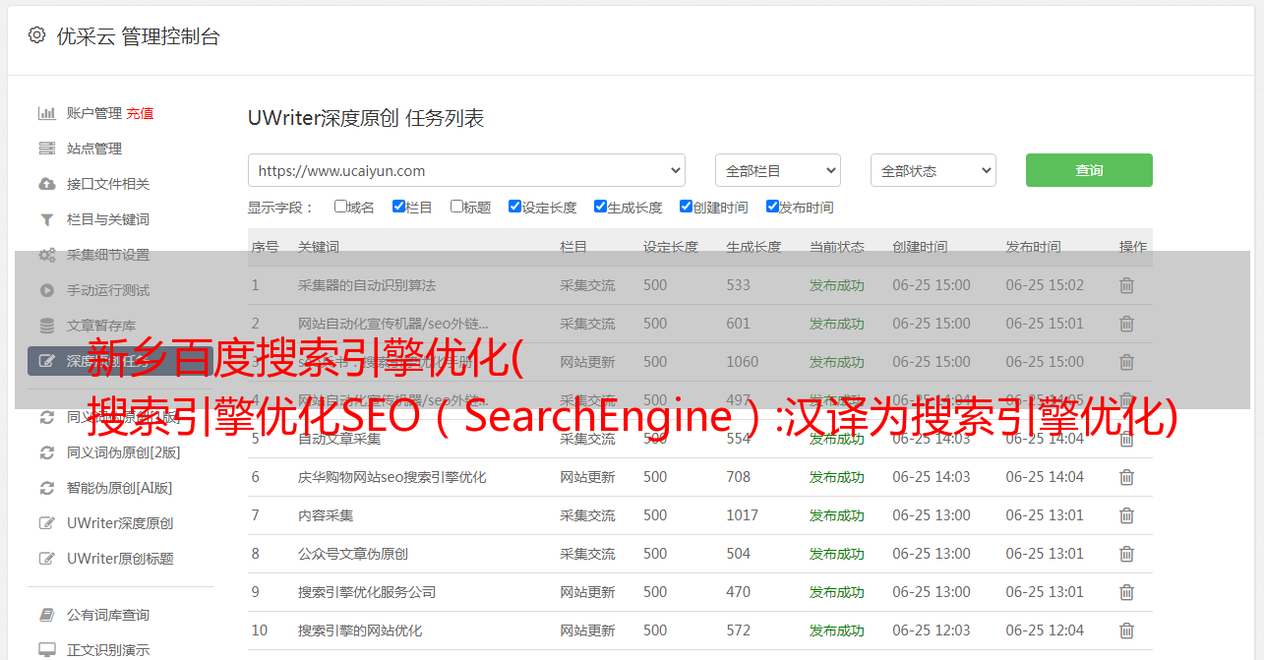
Task: Open 账户管理 in the sidebar
Action: click(x=94, y=113)
